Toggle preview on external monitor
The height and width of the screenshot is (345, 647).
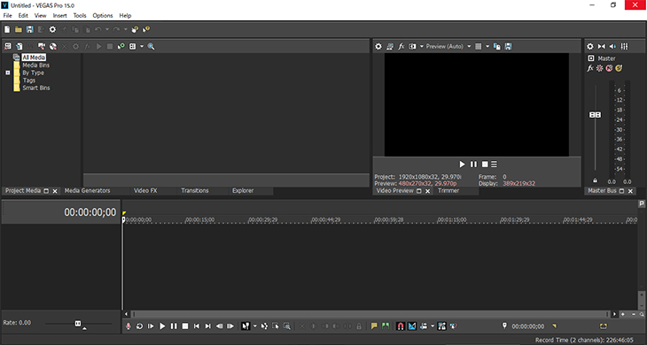point(389,47)
